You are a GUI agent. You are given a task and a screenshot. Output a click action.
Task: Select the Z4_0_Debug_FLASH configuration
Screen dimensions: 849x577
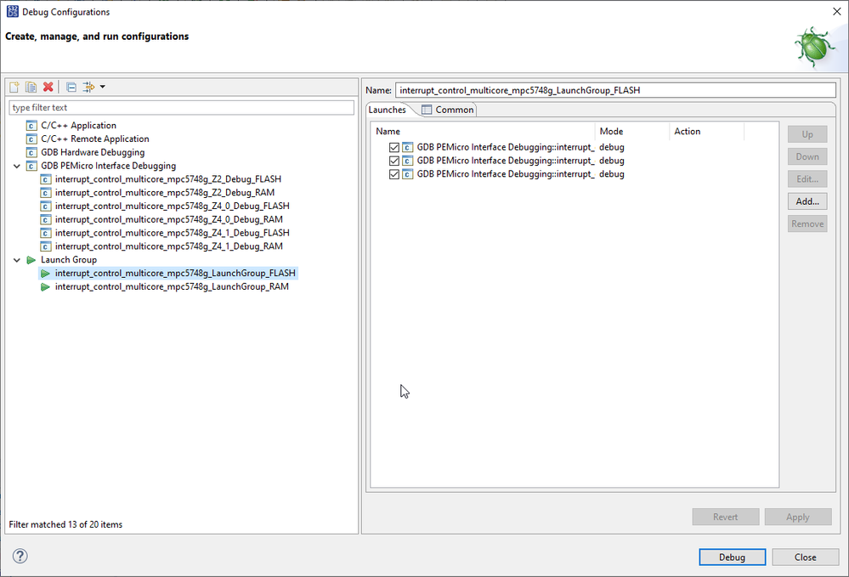pos(173,206)
